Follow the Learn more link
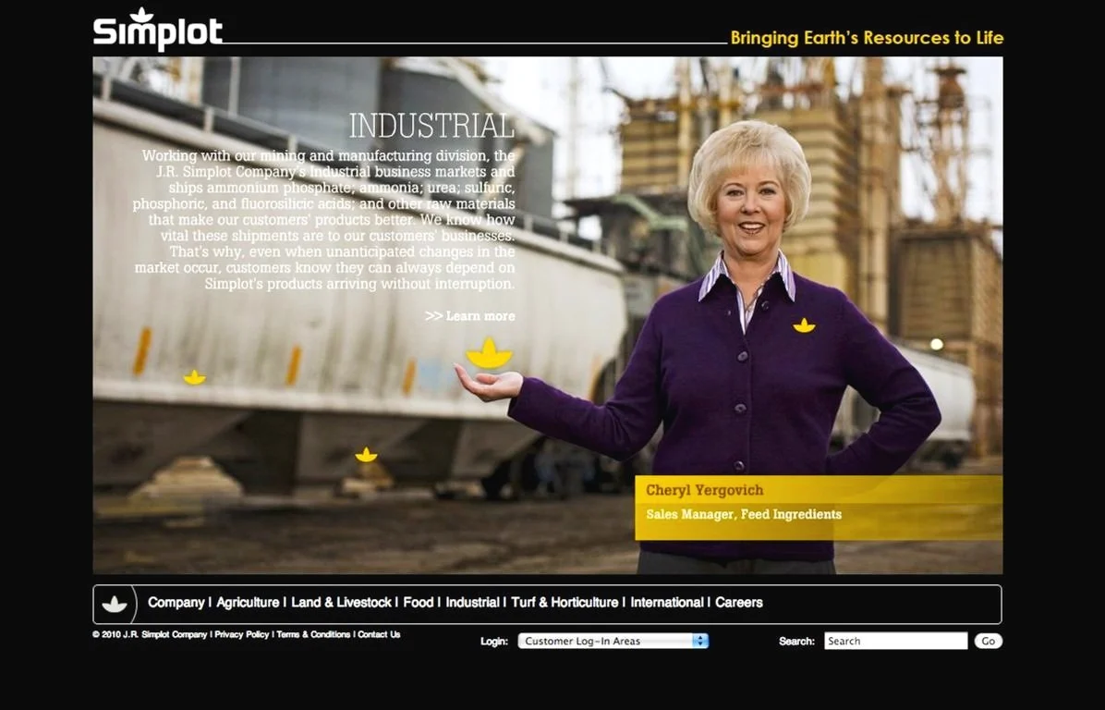The height and width of the screenshot is (710, 1105). click(470, 316)
